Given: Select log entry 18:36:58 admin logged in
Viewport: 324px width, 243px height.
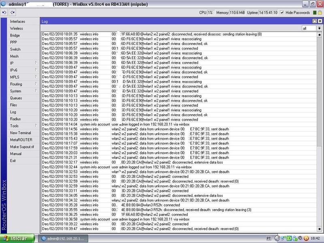Looking at the screenshot, I should pos(179,219).
